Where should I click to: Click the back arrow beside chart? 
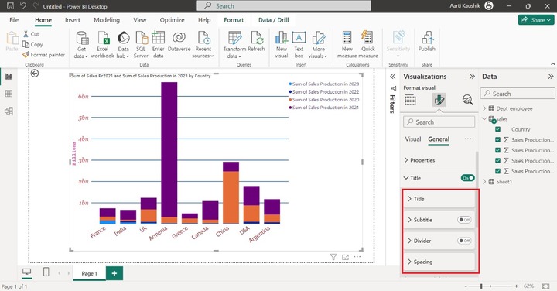click(x=35, y=74)
